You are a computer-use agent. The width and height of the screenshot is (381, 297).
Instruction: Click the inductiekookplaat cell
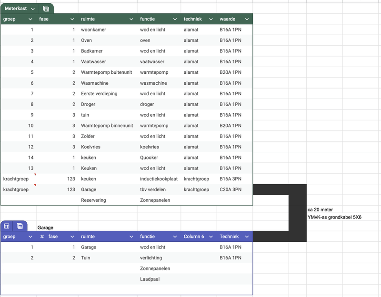pyautogui.click(x=159, y=179)
